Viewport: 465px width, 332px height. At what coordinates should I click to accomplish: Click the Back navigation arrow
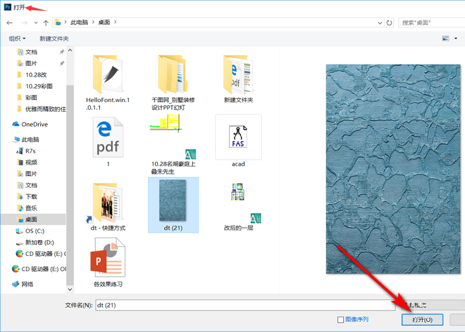point(10,22)
